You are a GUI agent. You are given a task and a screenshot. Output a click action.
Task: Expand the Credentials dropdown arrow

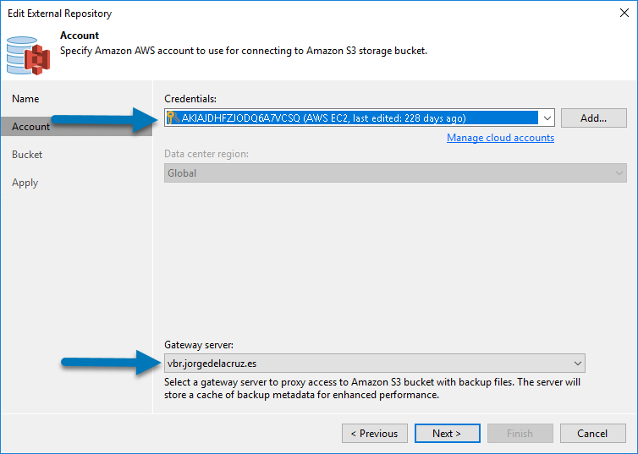tap(547, 118)
